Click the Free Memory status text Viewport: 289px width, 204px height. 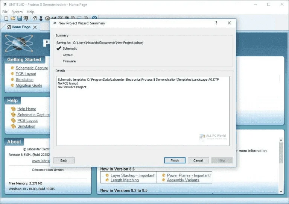click(x=26, y=183)
